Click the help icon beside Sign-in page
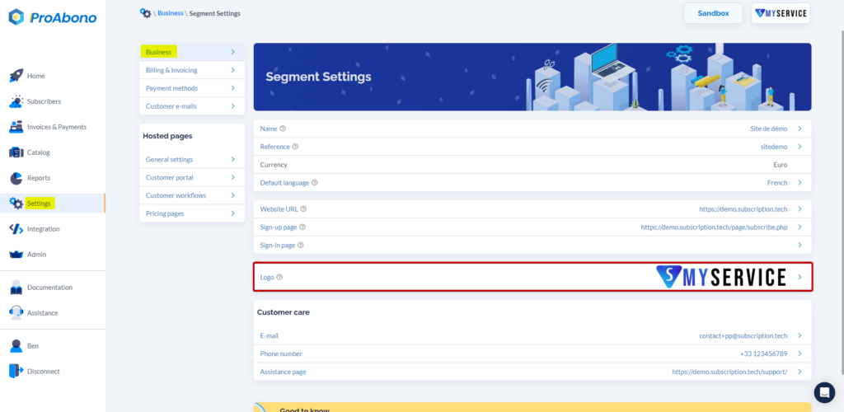This screenshot has width=844, height=412. 300,246
